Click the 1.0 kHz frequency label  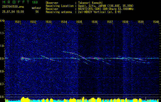tap(2, 46)
